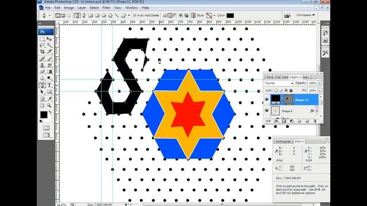Select the Magic Wand tool
The image size is (367, 206).
(49, 45)
